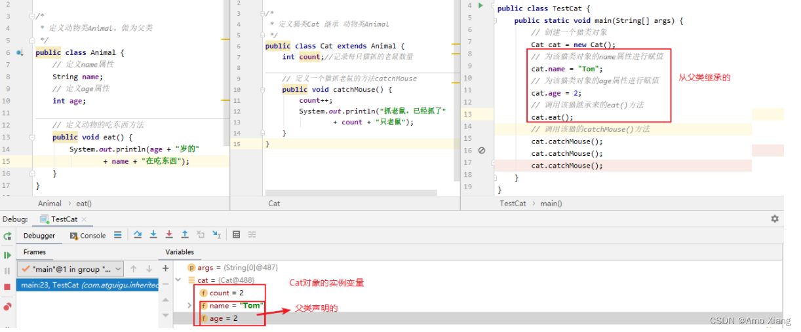Click the horizontal scrollbar in the Cat editor

(x=351, y=193)
